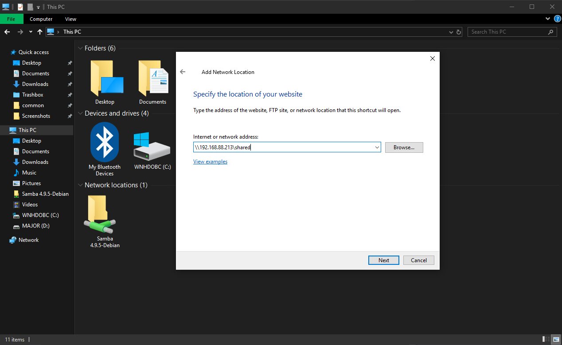Select This PC in navigation pane
This screenshot has width=562, height=345.
coord(27,130)
